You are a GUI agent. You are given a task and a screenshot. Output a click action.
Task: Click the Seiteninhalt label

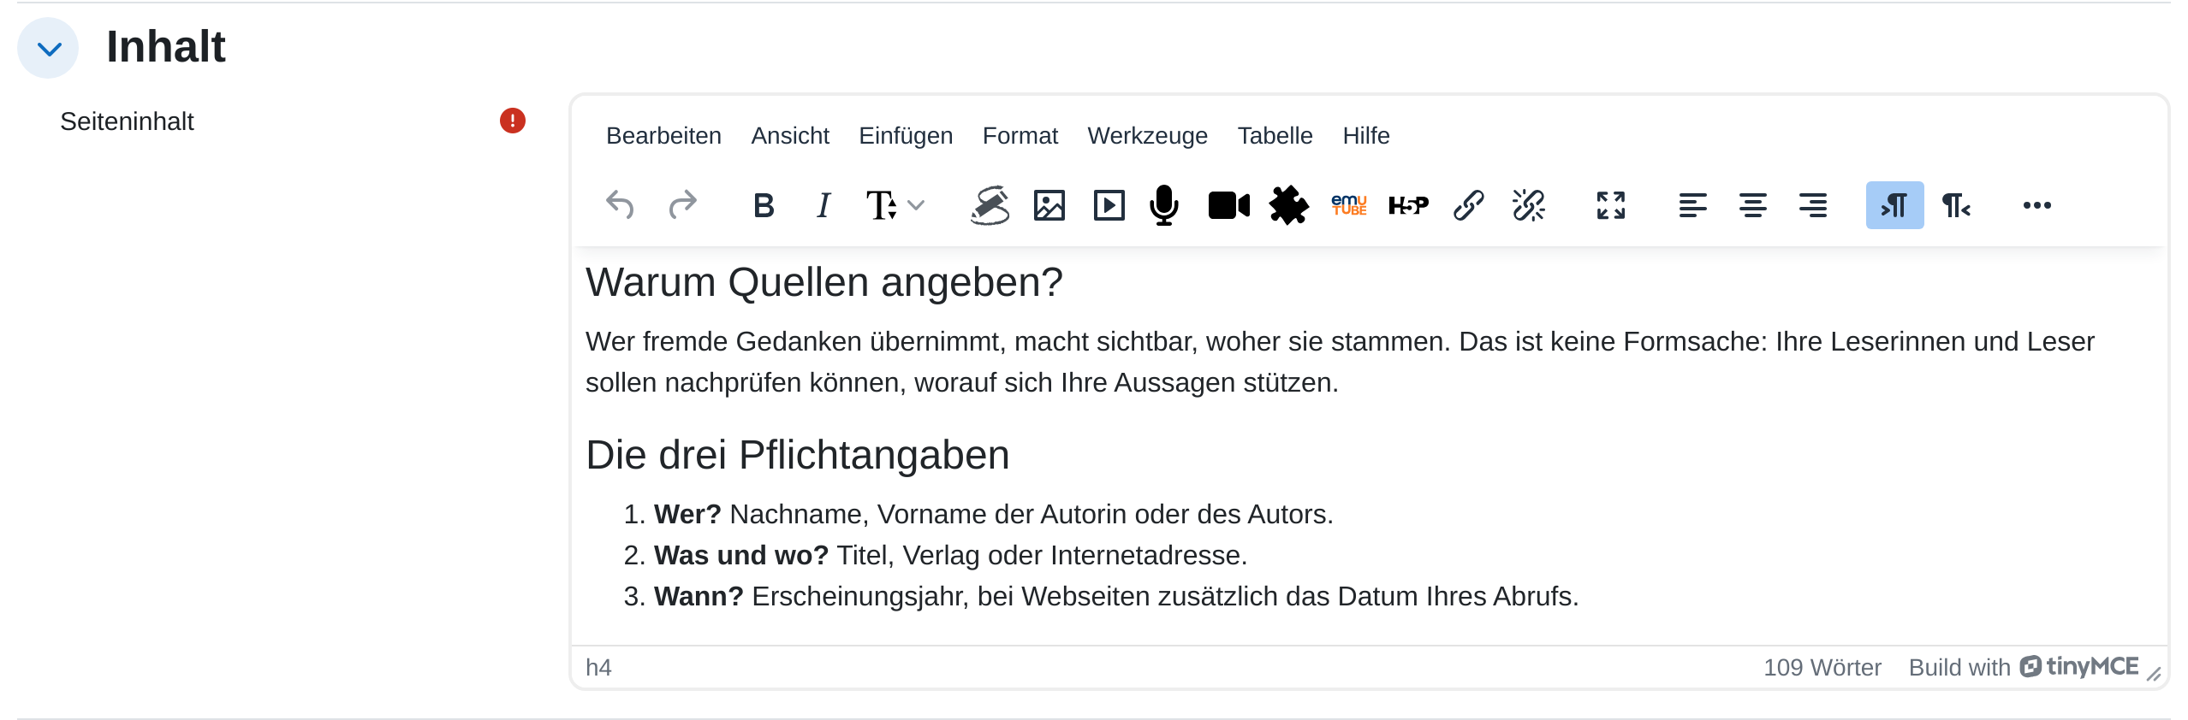click(127, 121)
